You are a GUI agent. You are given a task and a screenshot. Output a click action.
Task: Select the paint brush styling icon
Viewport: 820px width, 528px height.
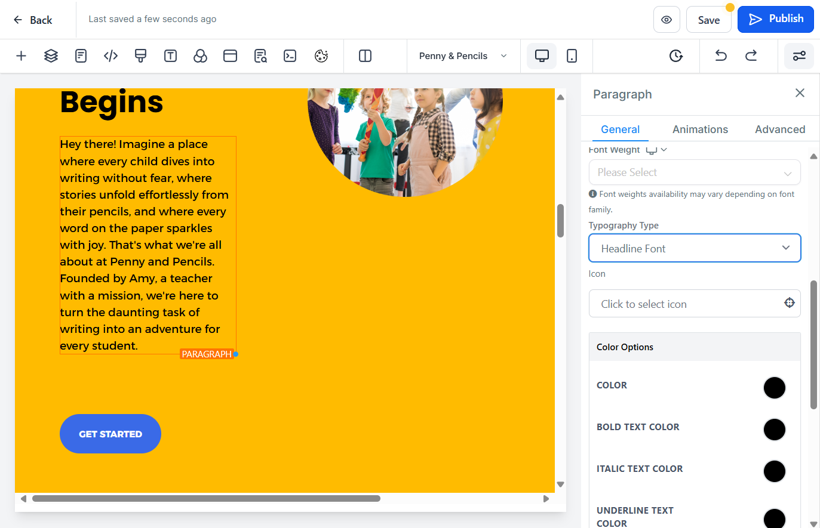tap(140, 56)
